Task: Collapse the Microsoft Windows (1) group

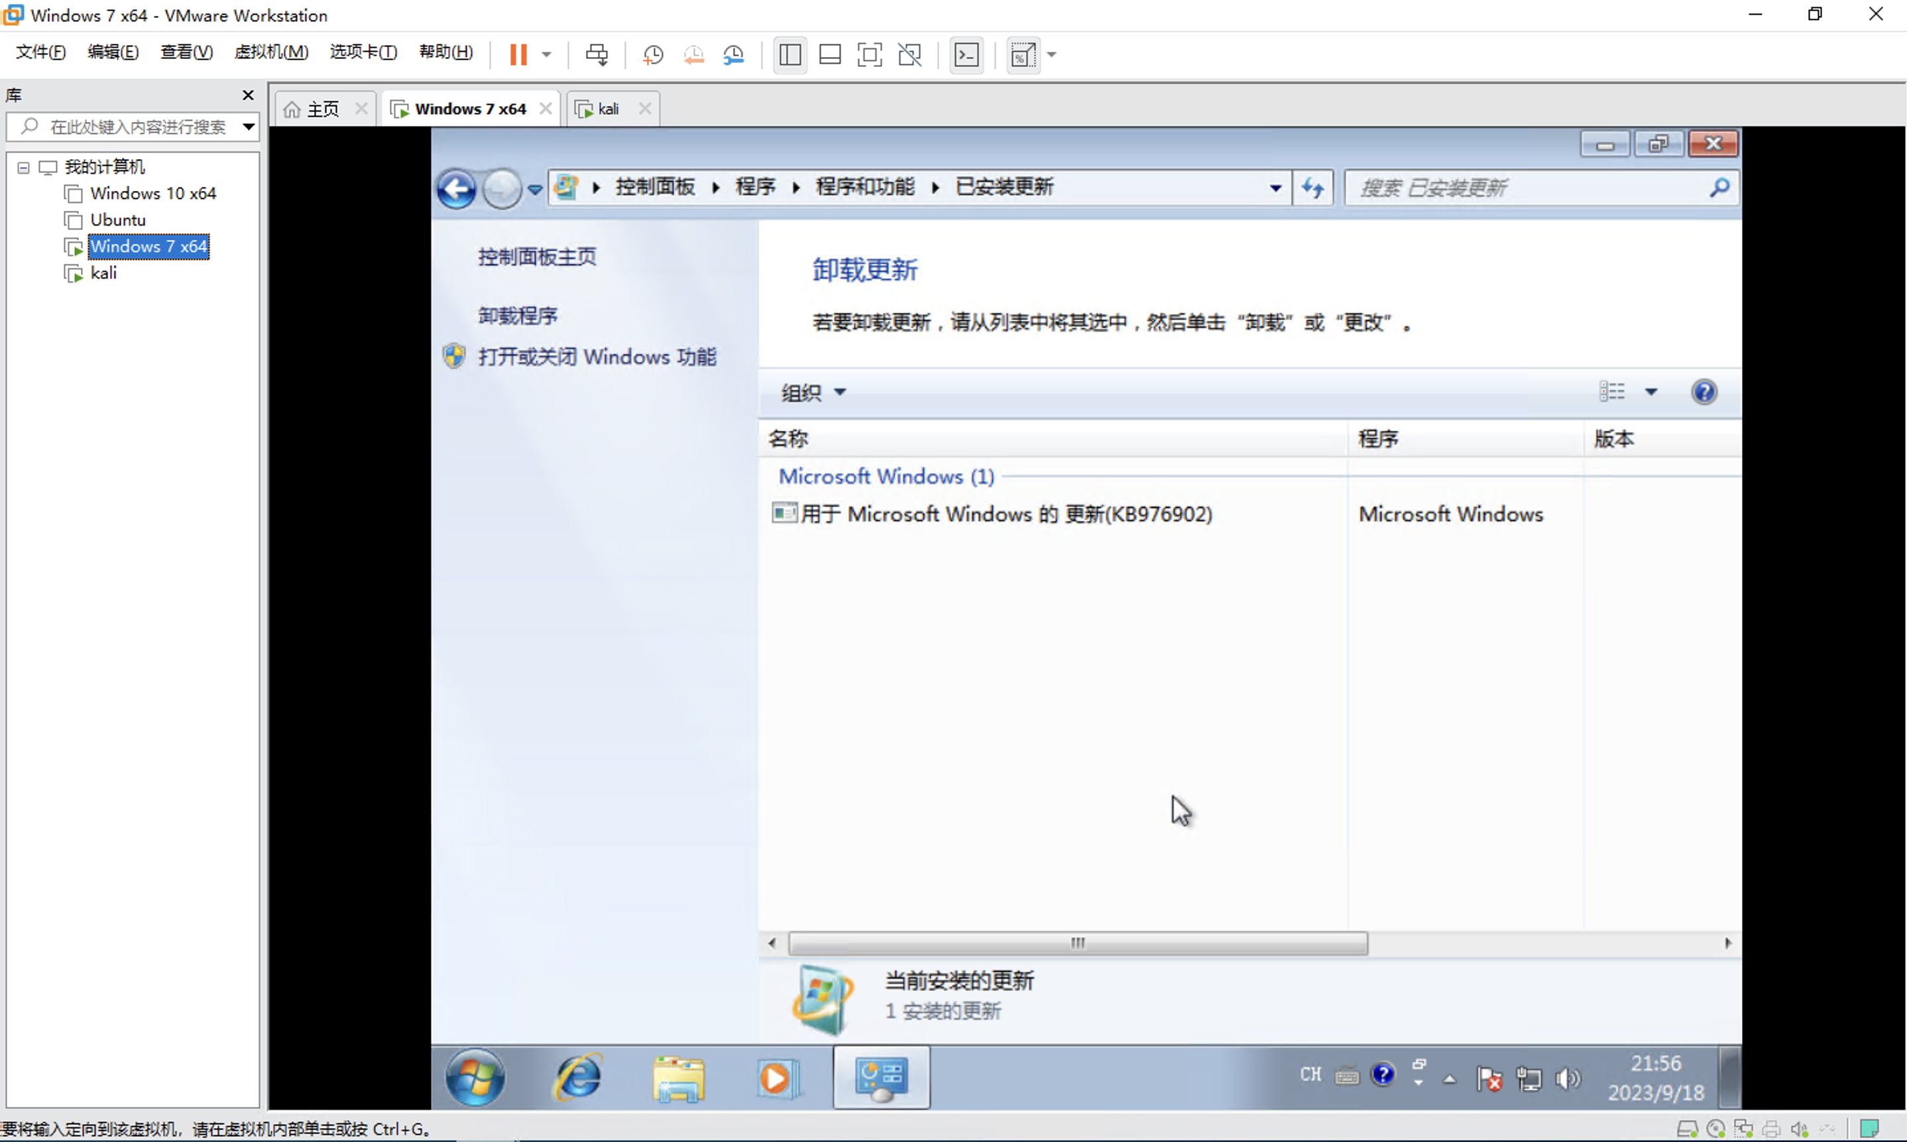Action: click(886, 476)
